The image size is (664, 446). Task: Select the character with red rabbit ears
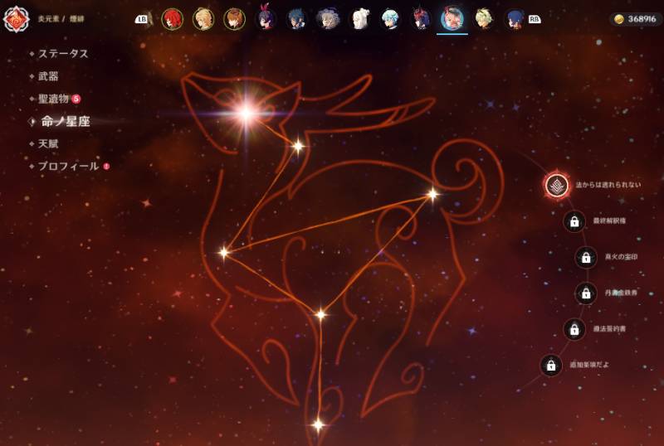(266, 19)
